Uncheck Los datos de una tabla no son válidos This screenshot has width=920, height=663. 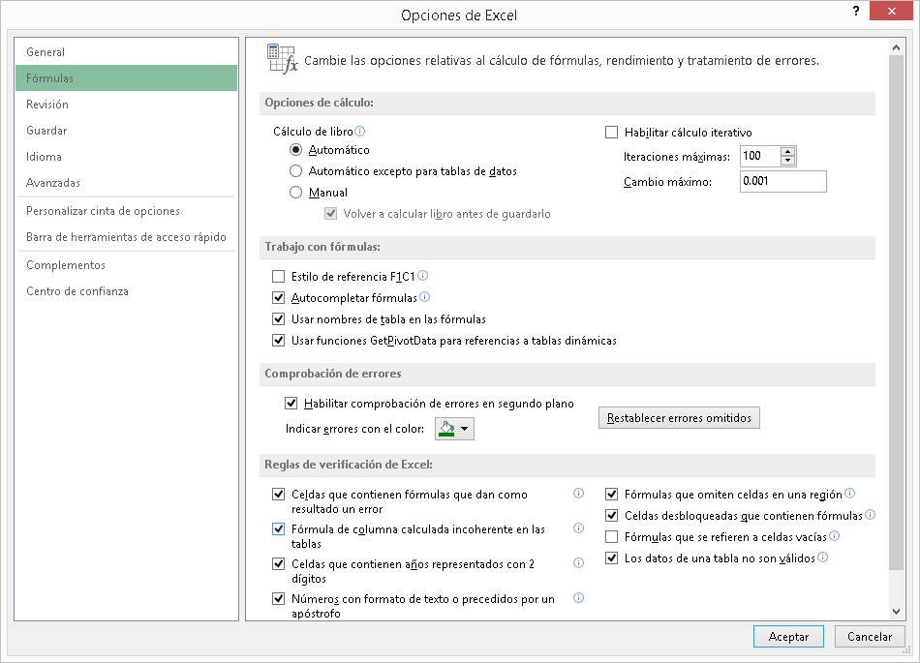click(611, 558)
